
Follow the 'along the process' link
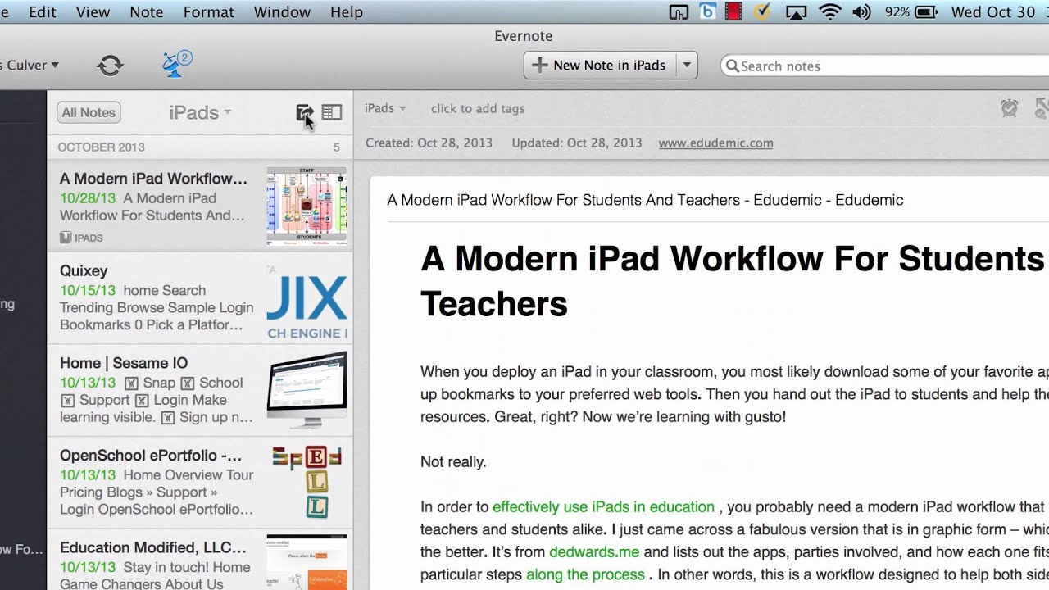585,574
